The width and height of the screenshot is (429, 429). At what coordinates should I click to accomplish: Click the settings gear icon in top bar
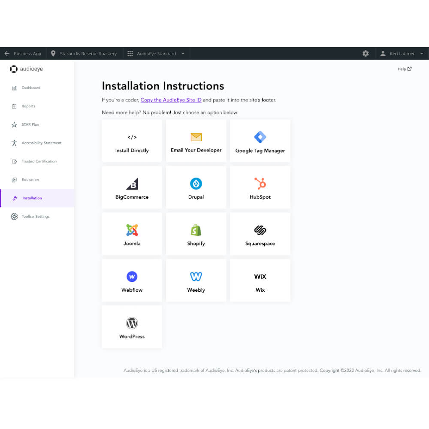(x=366, y=54)
